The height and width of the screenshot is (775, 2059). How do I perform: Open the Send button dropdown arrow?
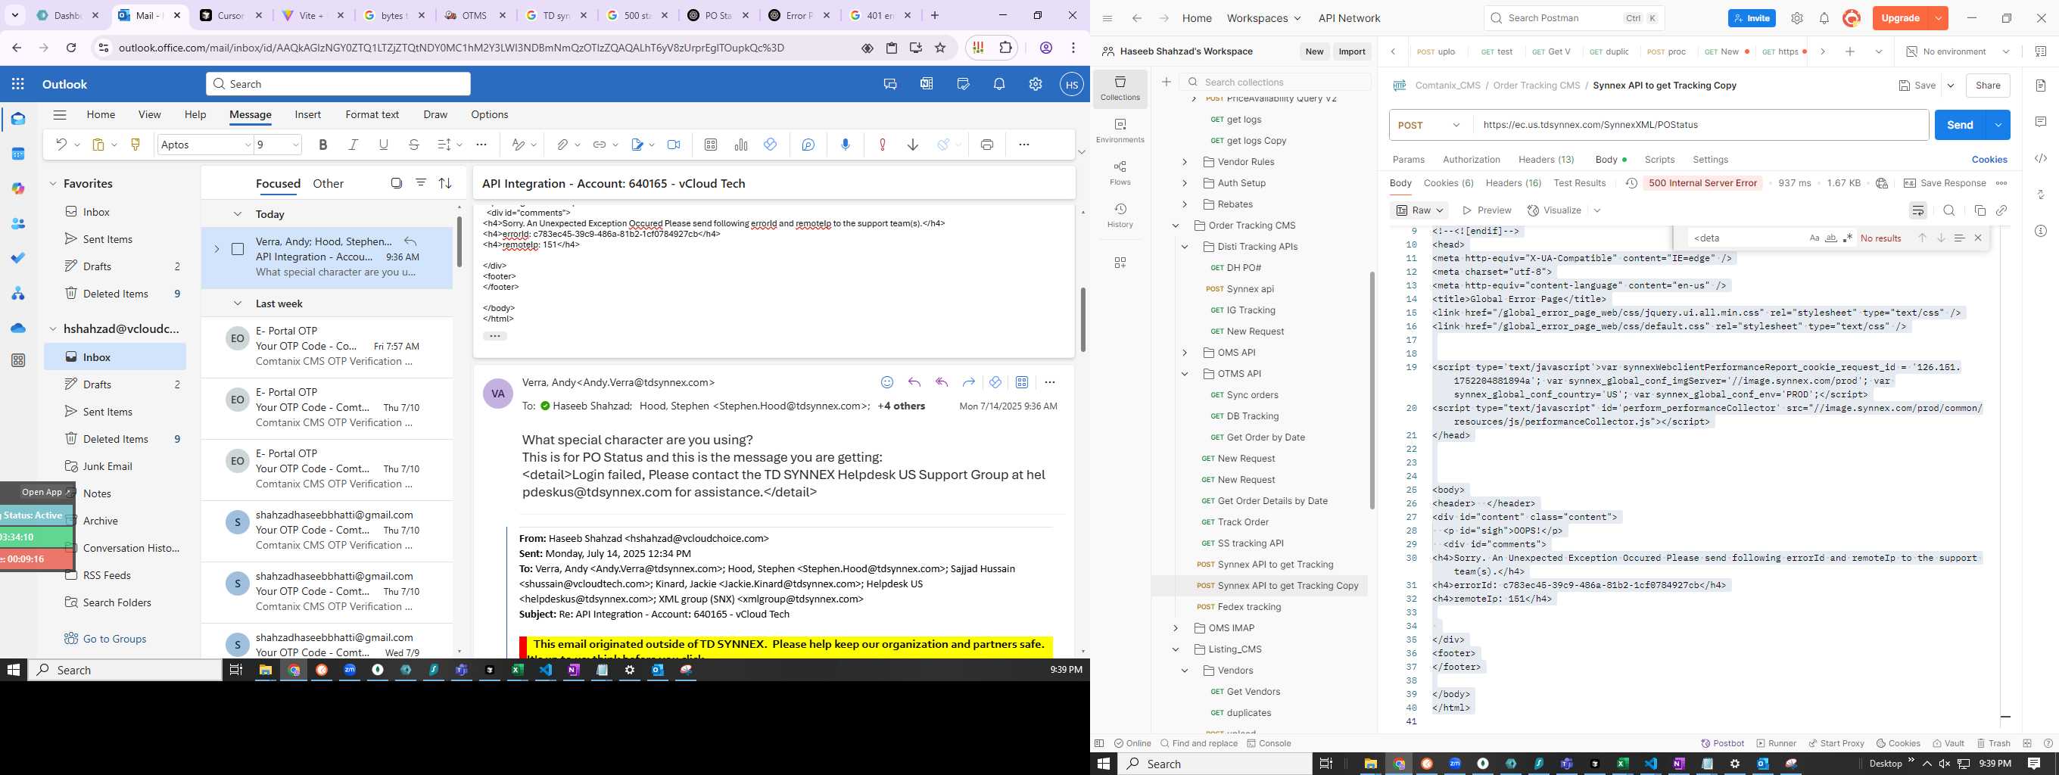1998,125
